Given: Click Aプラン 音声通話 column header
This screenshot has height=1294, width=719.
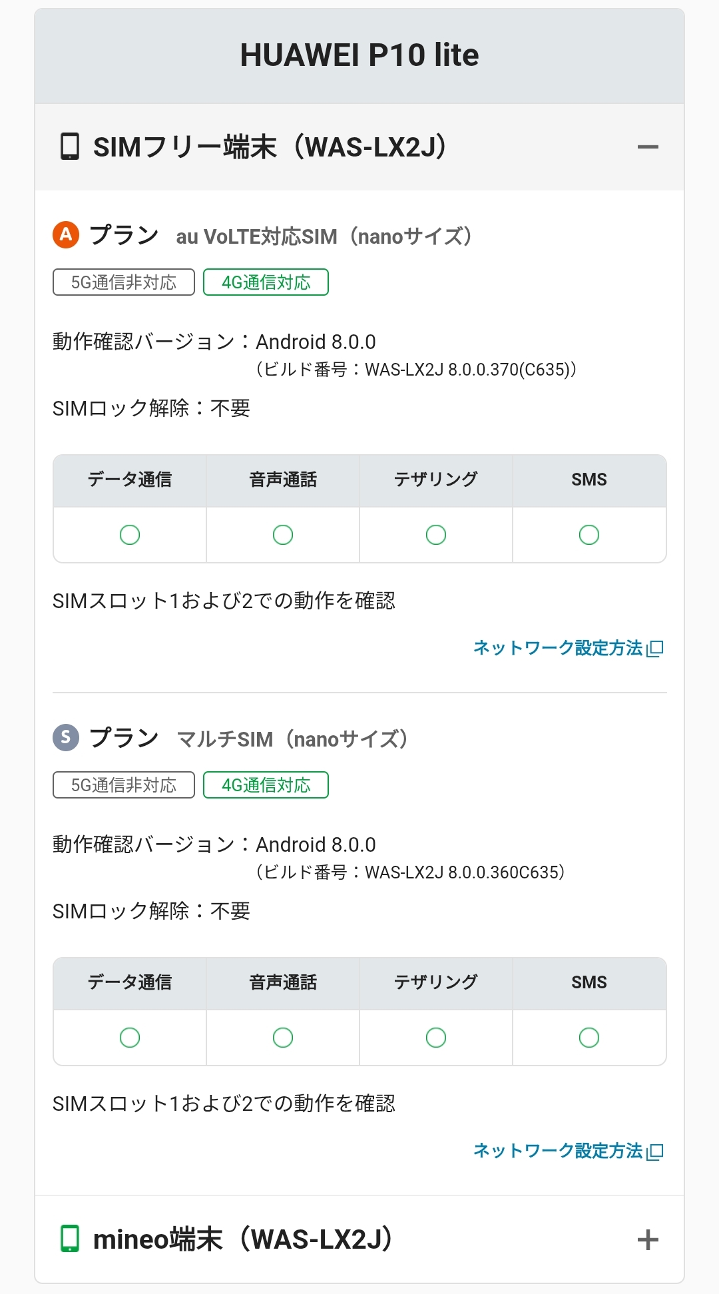Looking at the screenshot, I should tap(283, 480).
